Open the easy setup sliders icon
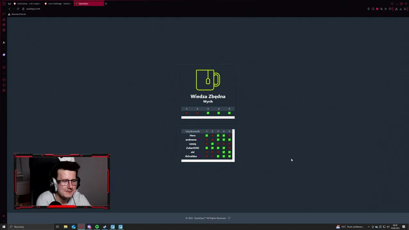 405,9
